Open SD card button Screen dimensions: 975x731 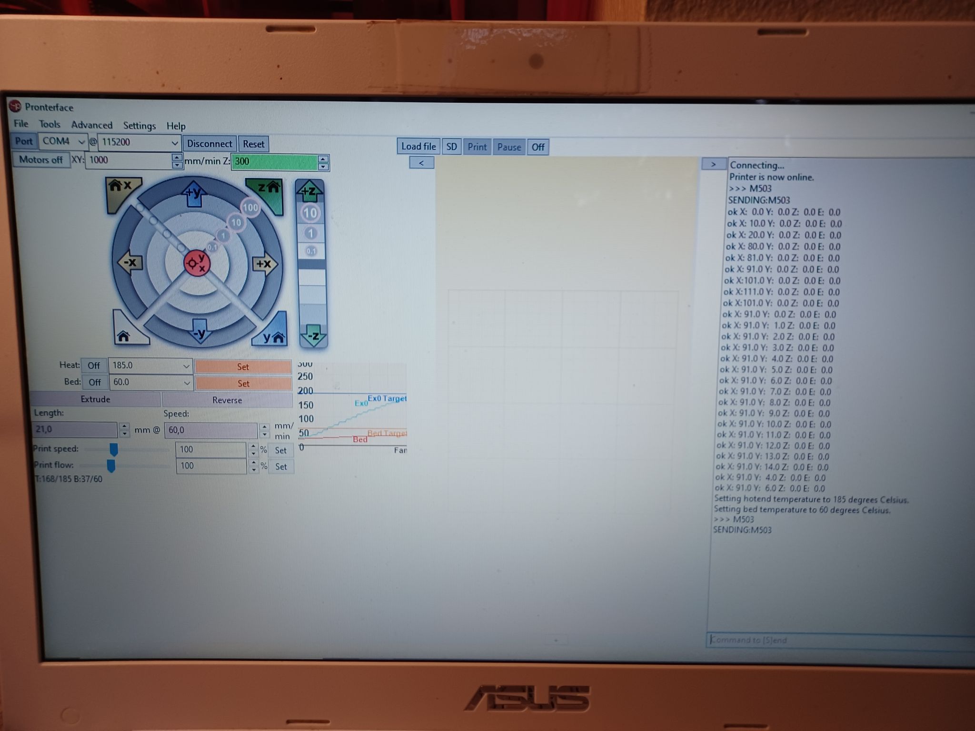451,147
